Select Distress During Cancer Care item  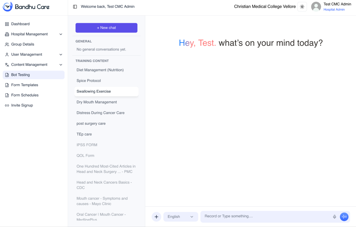pos(106,113)
